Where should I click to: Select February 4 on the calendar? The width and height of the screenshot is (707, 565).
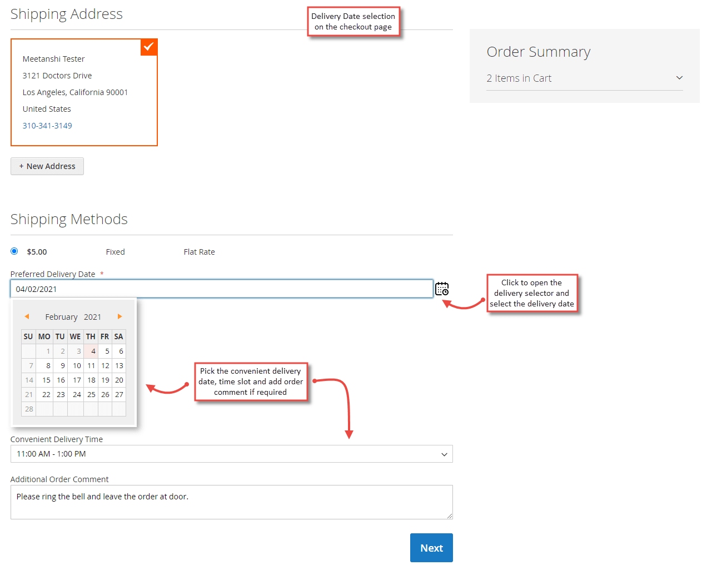(92, 351)
